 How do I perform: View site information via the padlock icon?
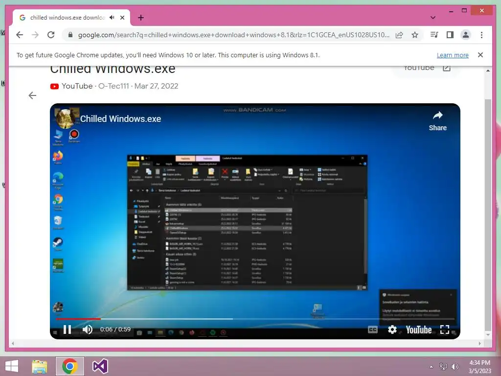click(x=70, y=35)
